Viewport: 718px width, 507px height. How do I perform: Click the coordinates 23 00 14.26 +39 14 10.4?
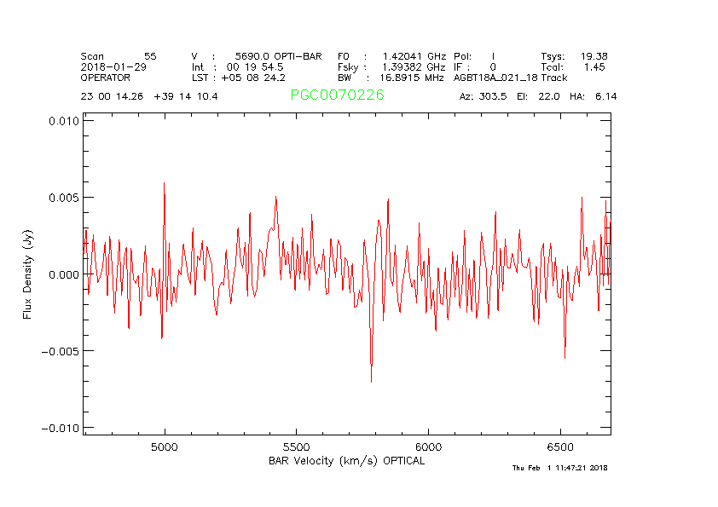coord(149,96)
